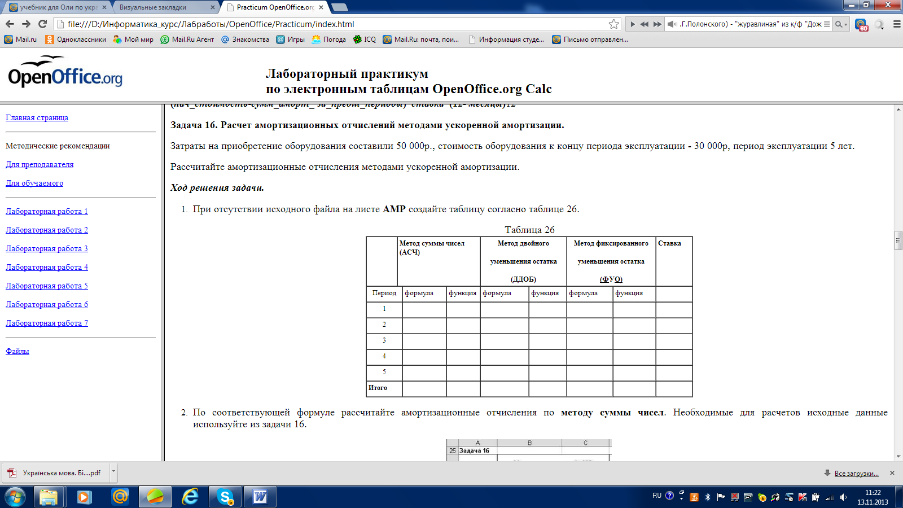Screen dimensions: 903x508
Task: Select the 'Practicum OpenOffice.org' tab
Action: tap(275, 7)
